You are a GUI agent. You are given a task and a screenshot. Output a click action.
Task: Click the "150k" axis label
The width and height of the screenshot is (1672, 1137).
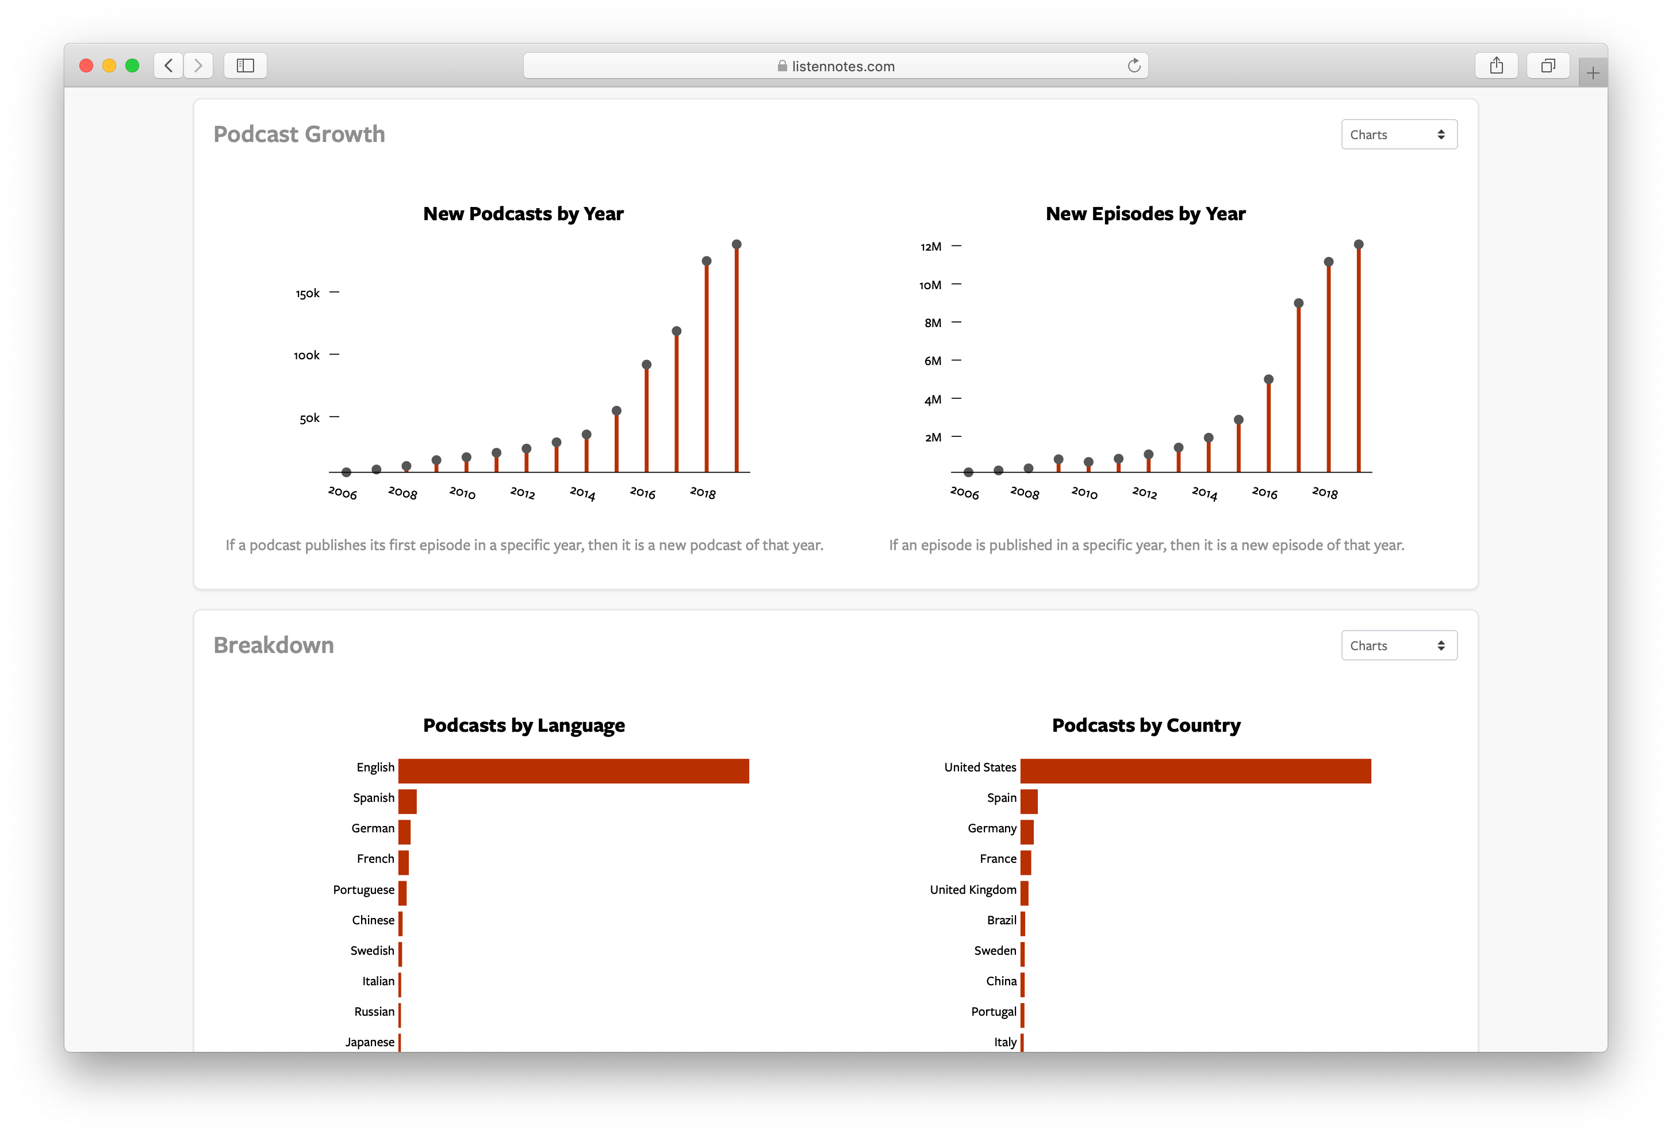tap(307, 293)
